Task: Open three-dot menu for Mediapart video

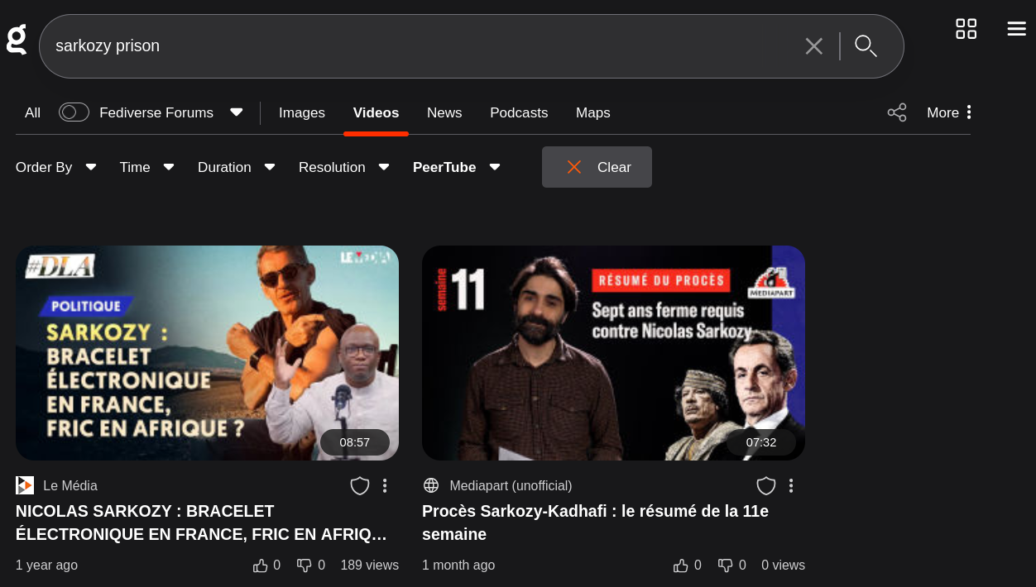Action: pos(791,485)
